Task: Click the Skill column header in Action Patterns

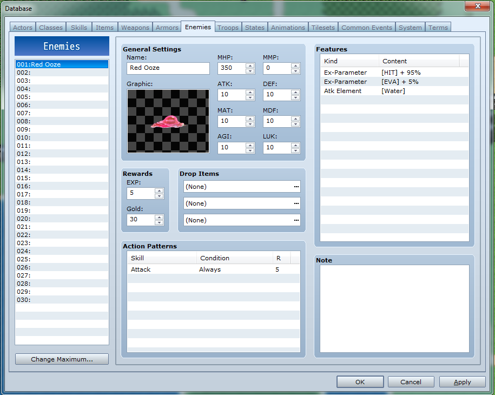Action: tap(162, 258)
